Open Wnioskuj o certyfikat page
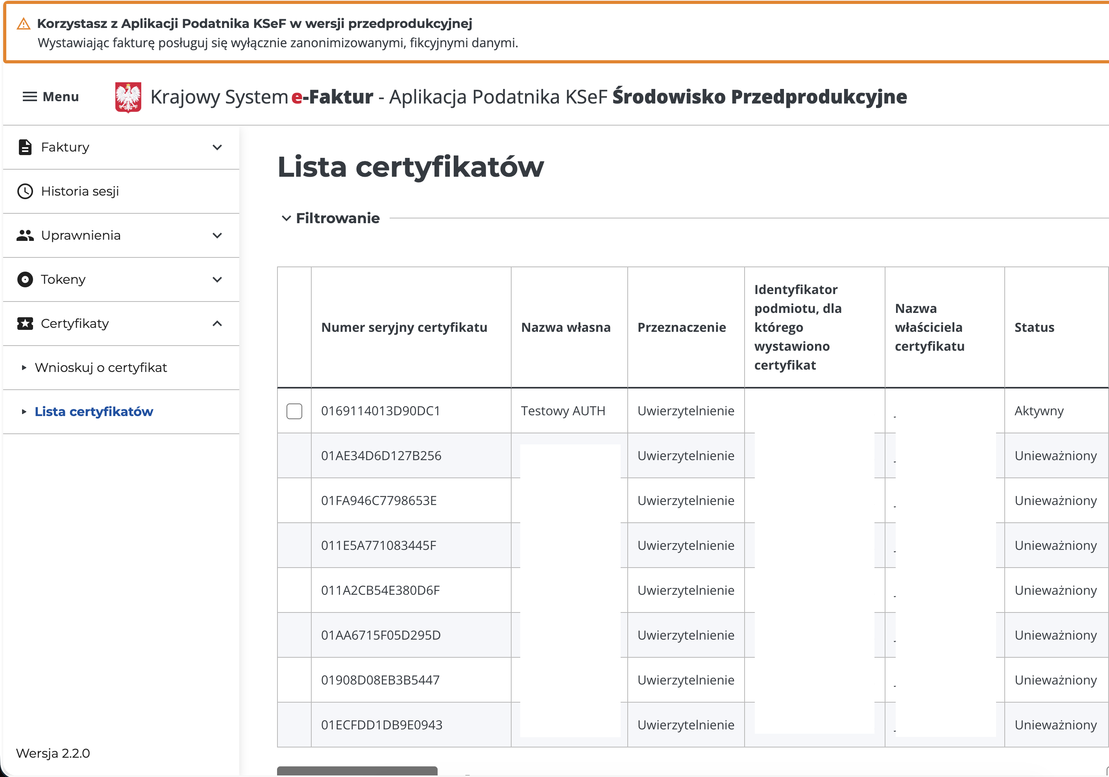 click(100, 367)
